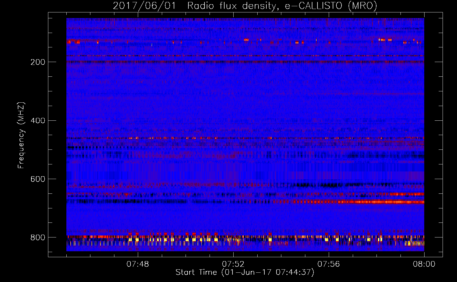Click the 'e-CALLISTO' text in the title
Image resolution: width=457 pixels, height=282 pixels.
pyautogui.click(x=314, y=6)
